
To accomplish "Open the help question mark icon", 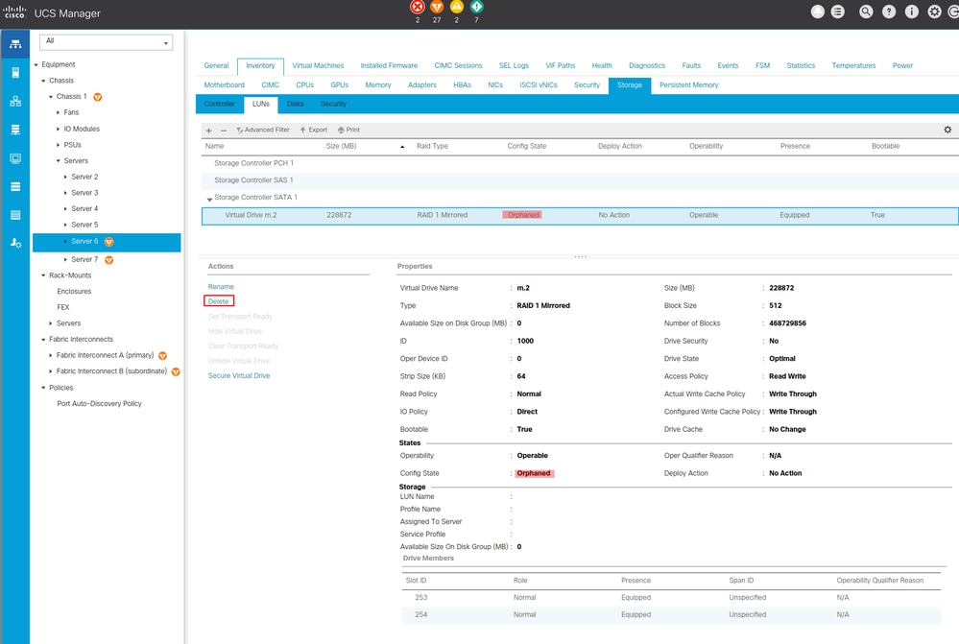I will [x=889, y=12].
